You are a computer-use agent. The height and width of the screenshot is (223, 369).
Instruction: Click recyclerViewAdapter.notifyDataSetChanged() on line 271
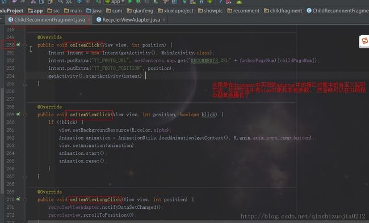(104, 207)
